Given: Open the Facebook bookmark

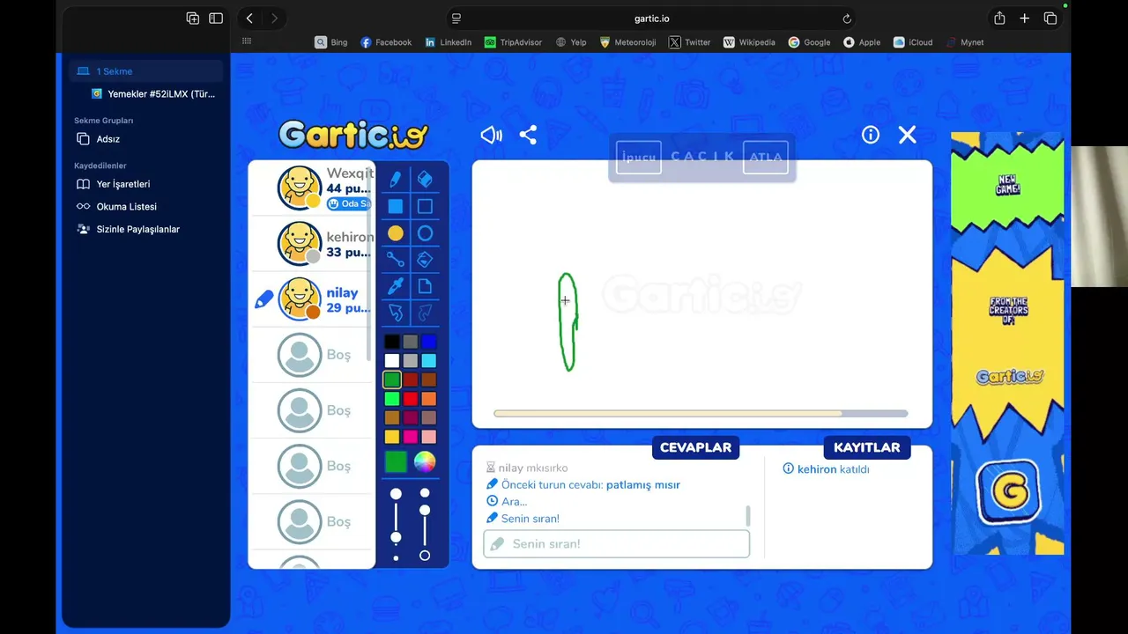Looking at the screenshot, I should pos(386,42).
